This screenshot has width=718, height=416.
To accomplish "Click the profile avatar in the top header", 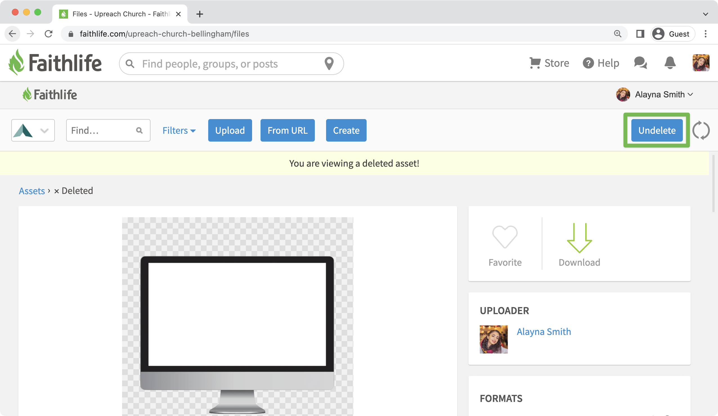I will (701, 63).
